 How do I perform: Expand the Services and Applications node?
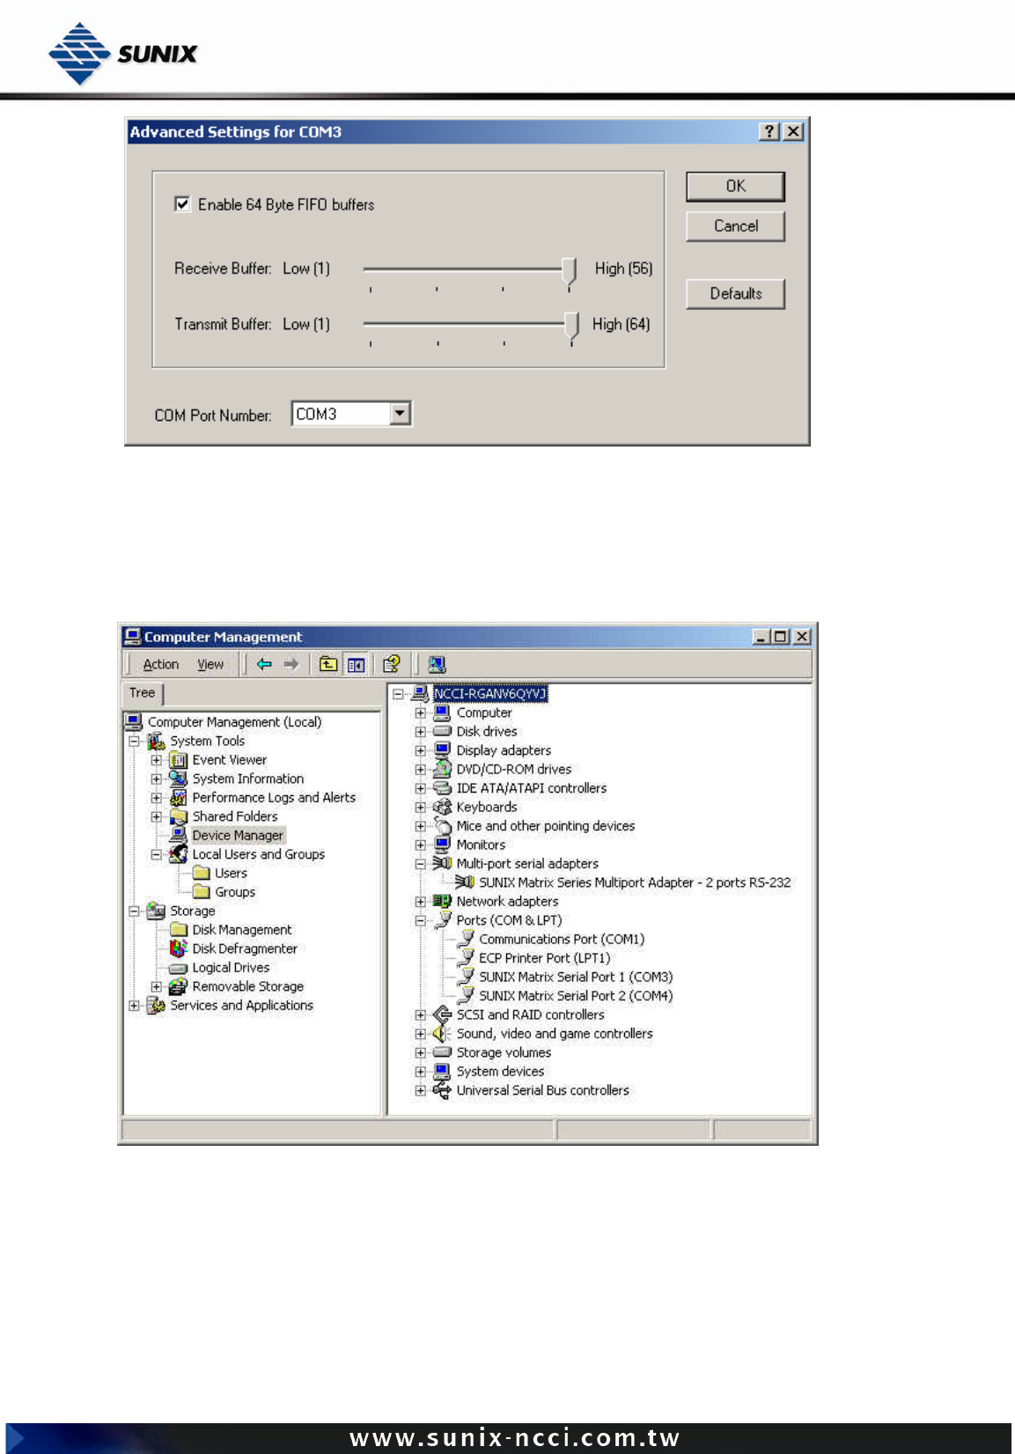(135, 1006)
